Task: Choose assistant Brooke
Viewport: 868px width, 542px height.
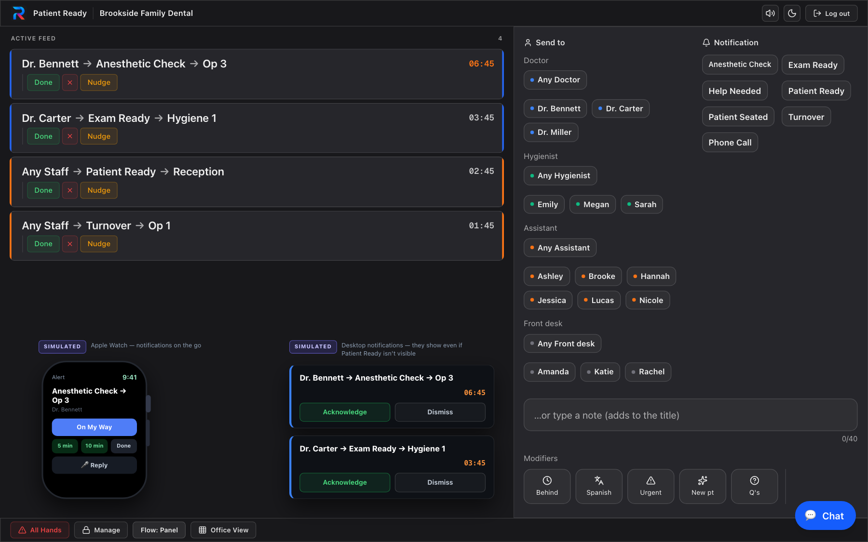Action: tap(598, 277)
